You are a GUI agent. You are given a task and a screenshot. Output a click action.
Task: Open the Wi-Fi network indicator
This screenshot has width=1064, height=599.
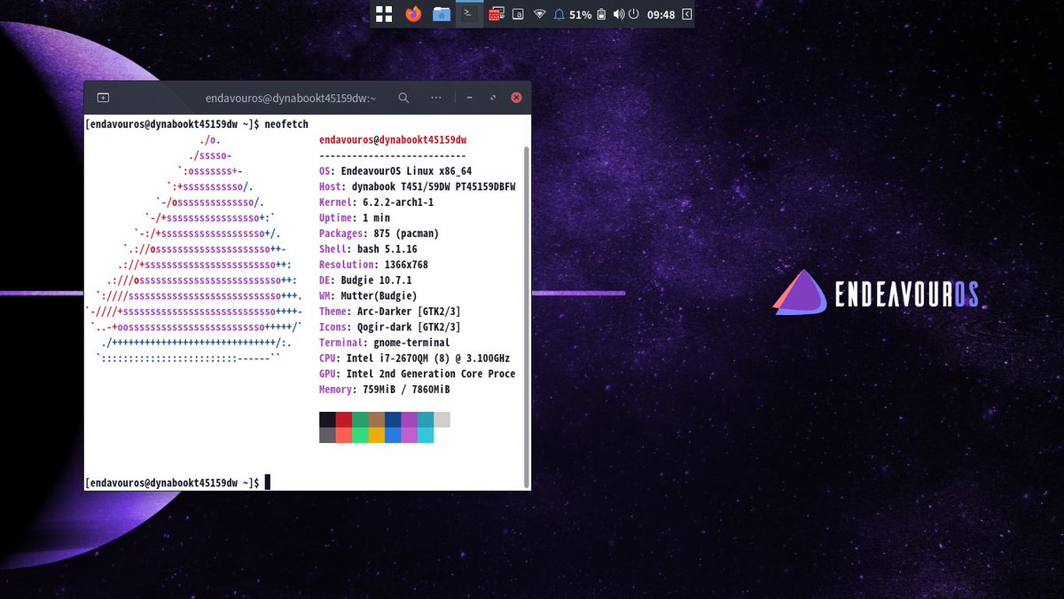click(x=539, y=15)
